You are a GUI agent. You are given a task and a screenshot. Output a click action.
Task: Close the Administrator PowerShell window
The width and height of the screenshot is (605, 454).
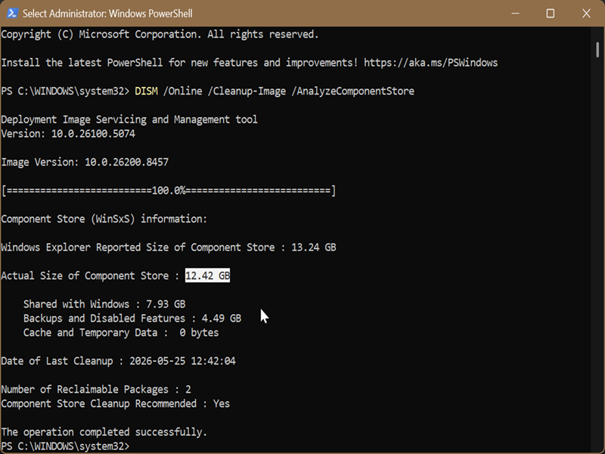(x=586, y=14)
